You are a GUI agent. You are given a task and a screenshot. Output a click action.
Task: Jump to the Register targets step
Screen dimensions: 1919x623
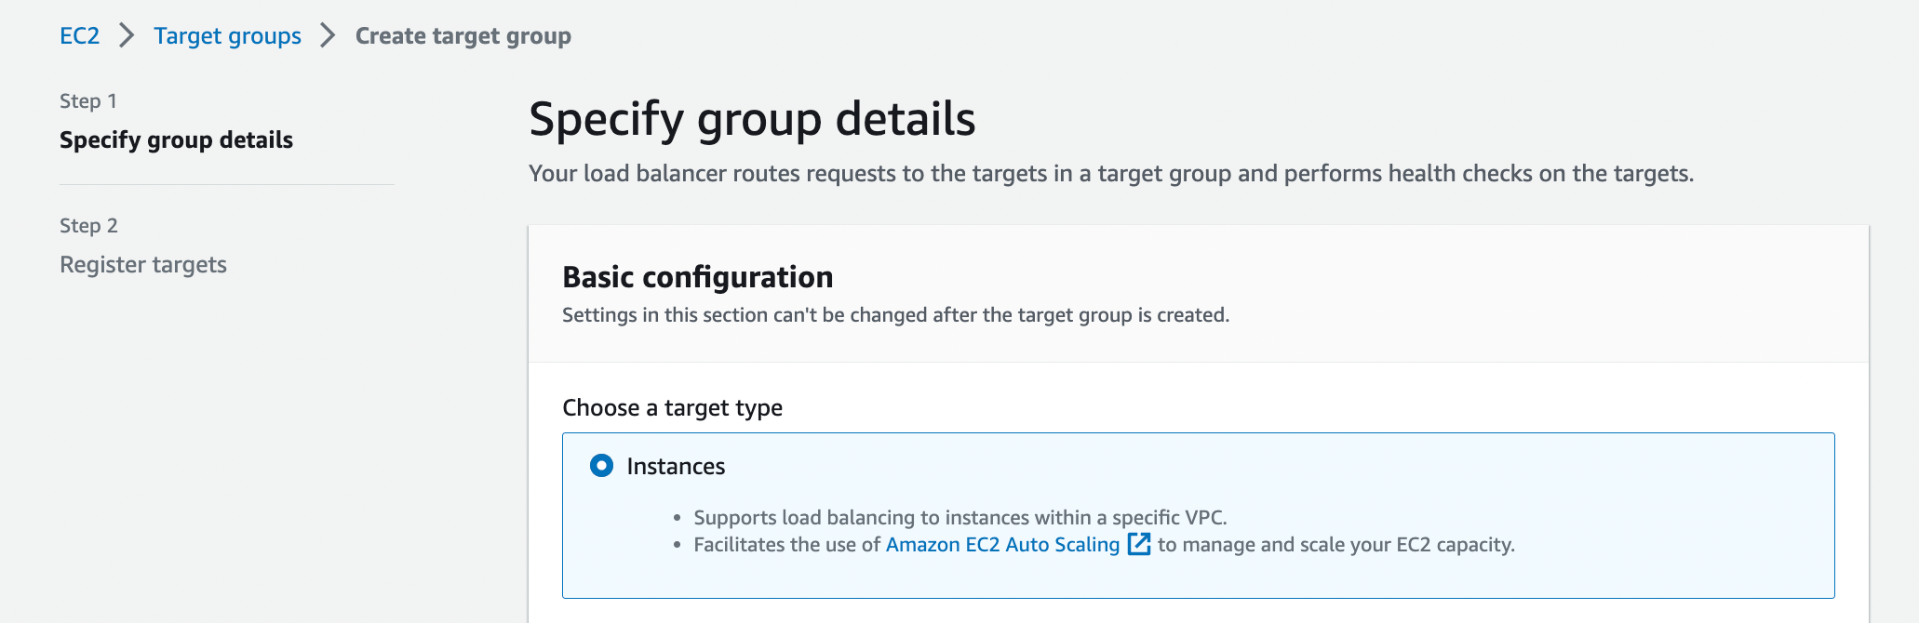pos(143,265)
